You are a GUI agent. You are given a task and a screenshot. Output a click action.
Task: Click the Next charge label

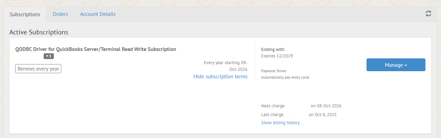(273, 106)
